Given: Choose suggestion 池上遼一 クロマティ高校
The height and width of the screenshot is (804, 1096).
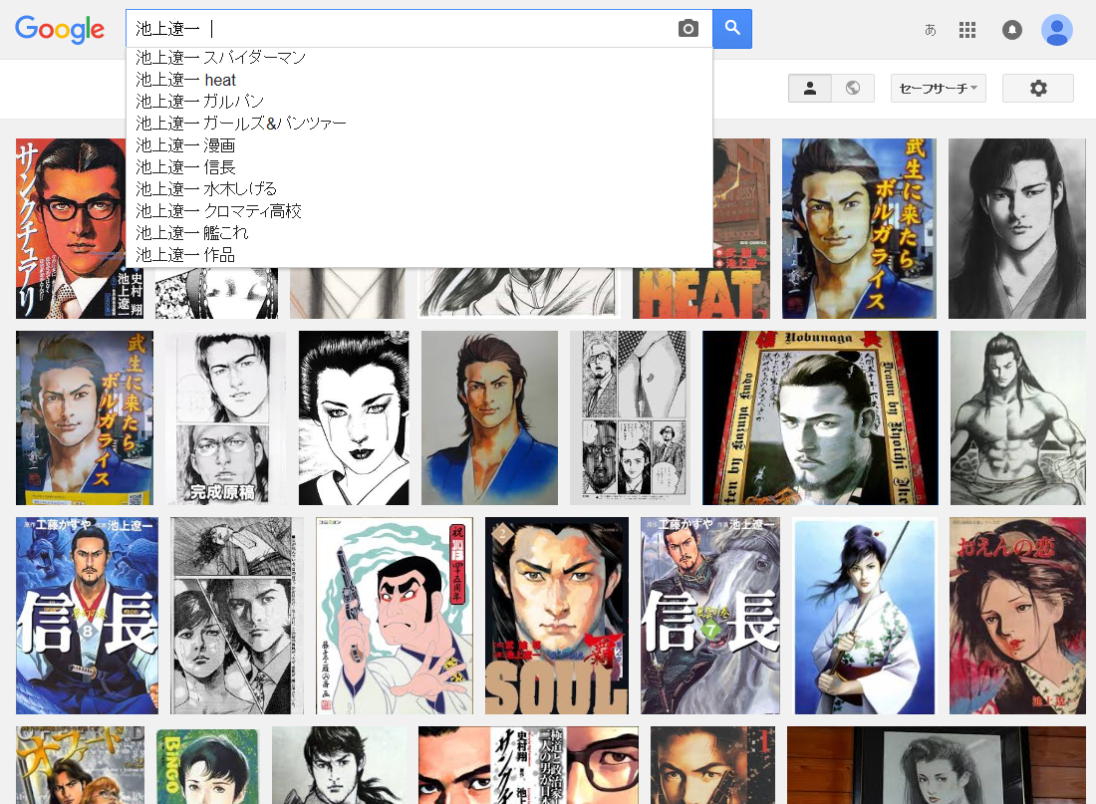Looking at the screenshot, I should click(419, 211).
